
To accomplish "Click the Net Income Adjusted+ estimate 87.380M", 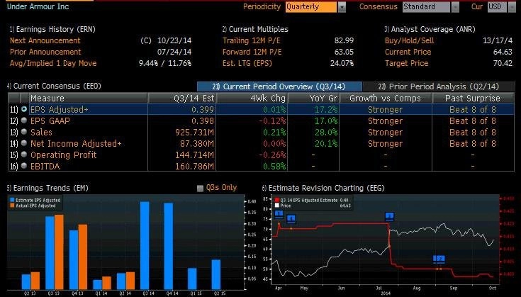I will 198,143.
